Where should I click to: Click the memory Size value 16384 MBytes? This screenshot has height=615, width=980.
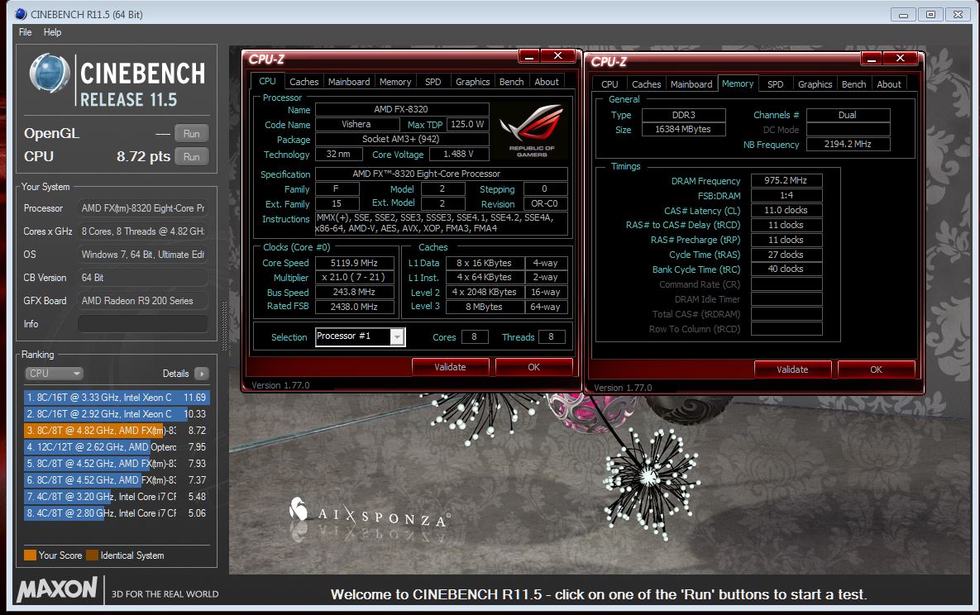point(684,130)
